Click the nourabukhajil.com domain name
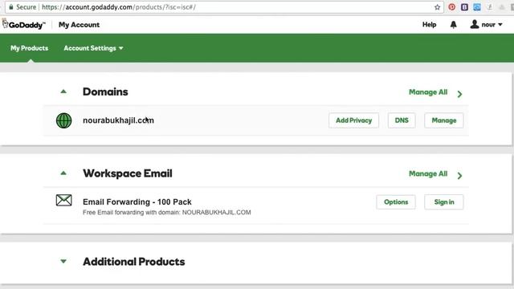 pos(118,120)
